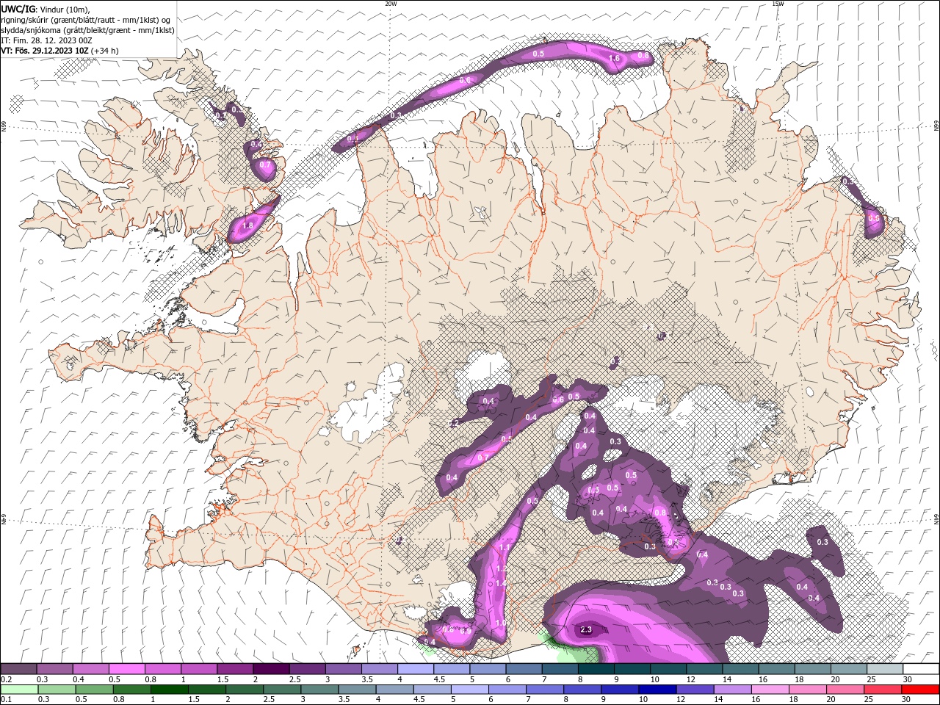Click the 1.8 snowfall value on the map

point(247,225)
